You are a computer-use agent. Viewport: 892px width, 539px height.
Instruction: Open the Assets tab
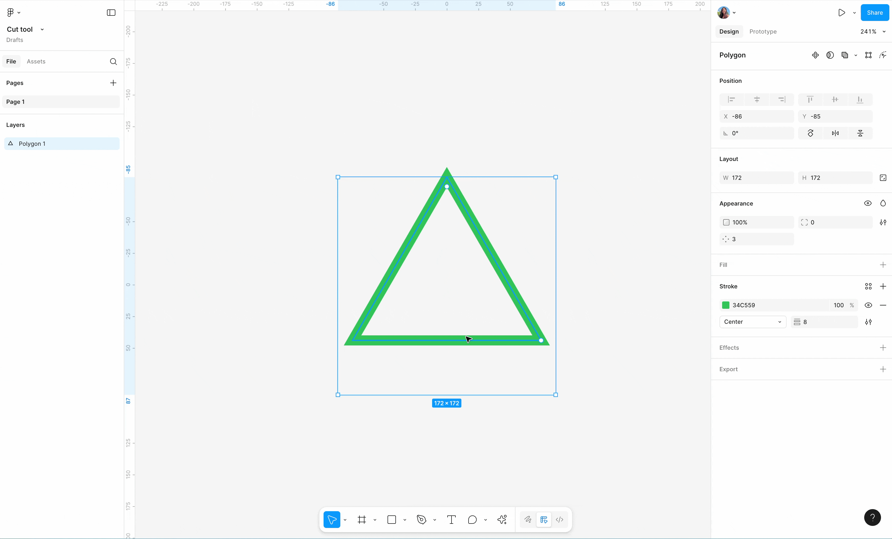coord(36,62)
